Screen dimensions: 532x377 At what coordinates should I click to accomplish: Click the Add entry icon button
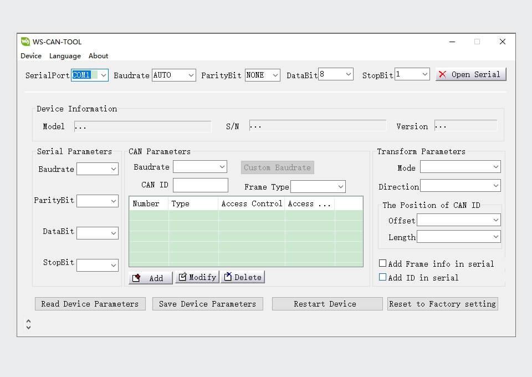137,278
